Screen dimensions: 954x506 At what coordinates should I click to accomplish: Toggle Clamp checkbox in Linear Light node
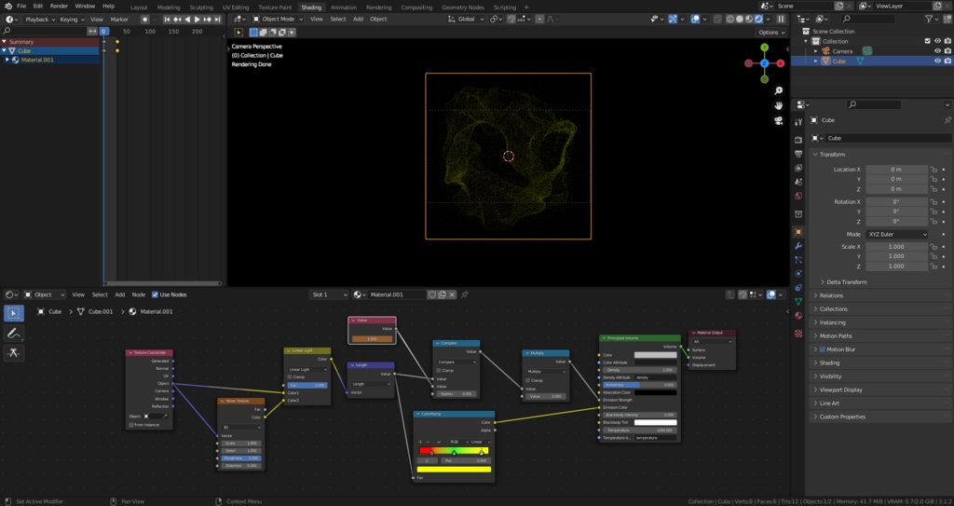pyautogui.click(x=291, y=376)
